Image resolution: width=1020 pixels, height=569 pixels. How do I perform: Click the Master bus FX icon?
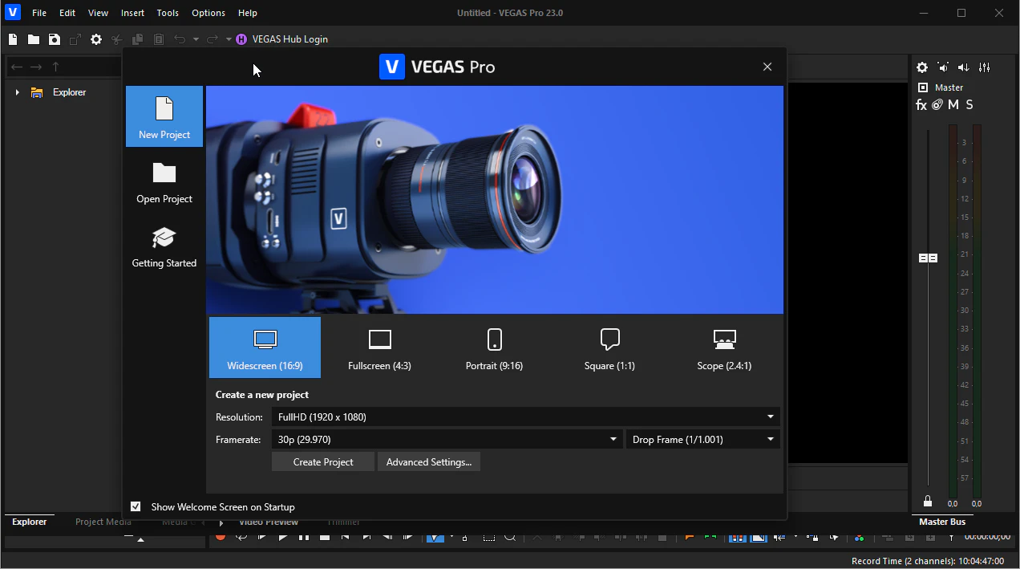point(921,105)
